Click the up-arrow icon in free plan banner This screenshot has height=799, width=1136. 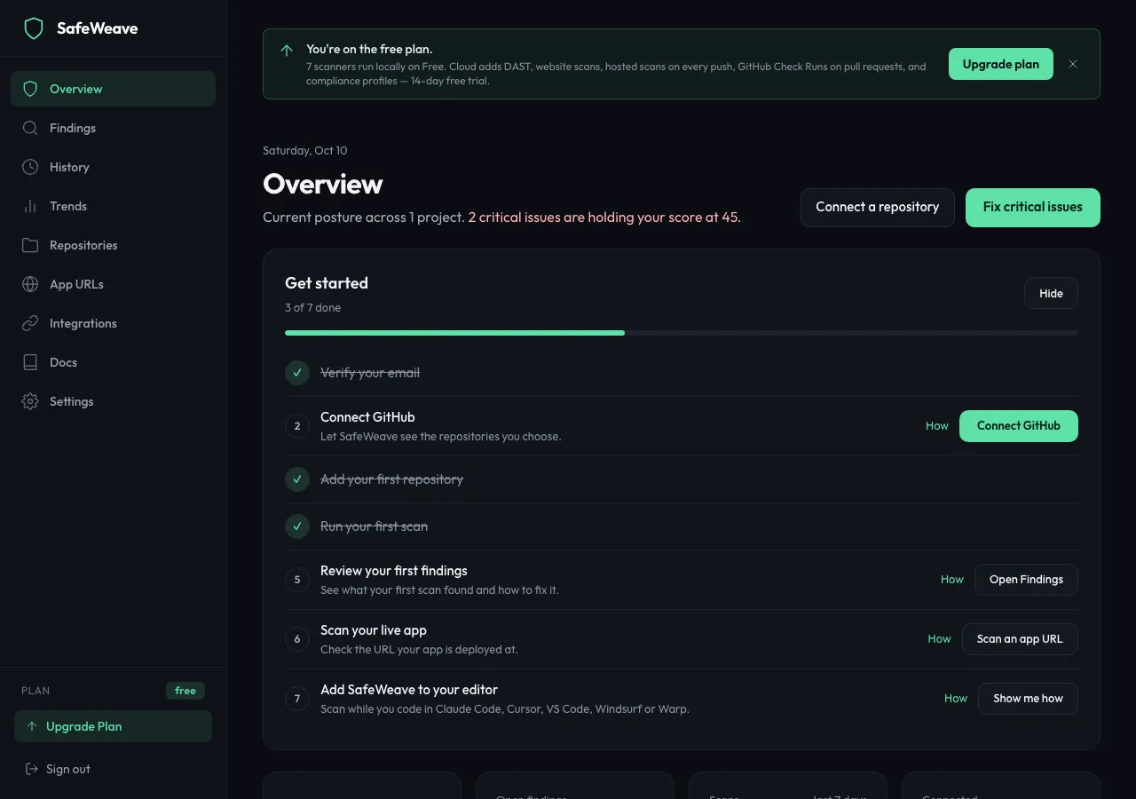click(x=287, y=51)
